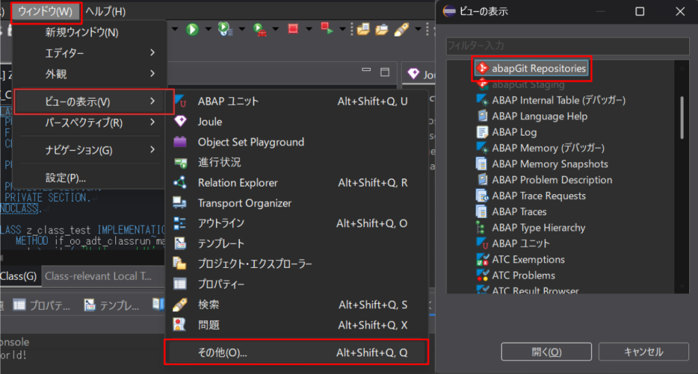Screen dimensions: 698x374
Task: Open the ヘルプ(H) menu
Action: (x=105, y=12)
